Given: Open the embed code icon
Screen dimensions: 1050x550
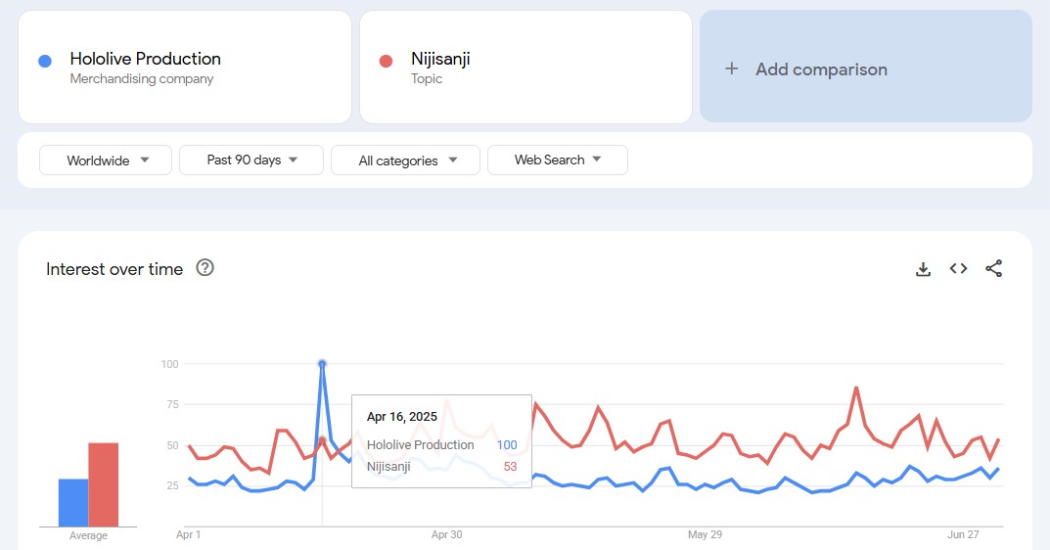Looking at the screenshot, I should click(x=958, y=268).
